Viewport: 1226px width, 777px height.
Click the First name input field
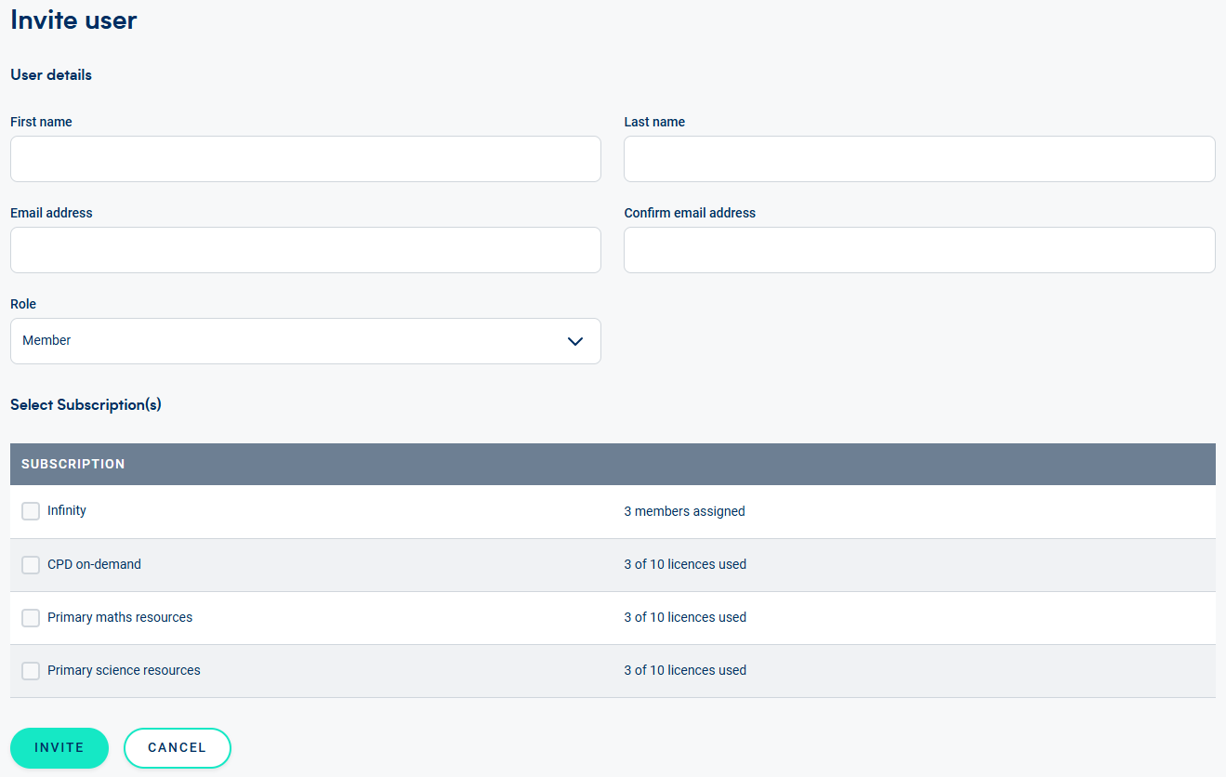305,159
